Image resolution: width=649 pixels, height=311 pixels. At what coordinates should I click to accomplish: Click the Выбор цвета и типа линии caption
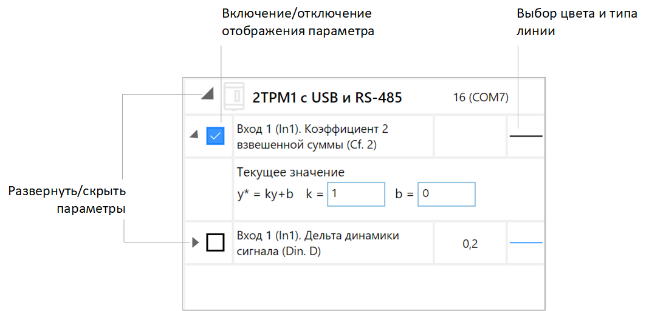(577, 22)
